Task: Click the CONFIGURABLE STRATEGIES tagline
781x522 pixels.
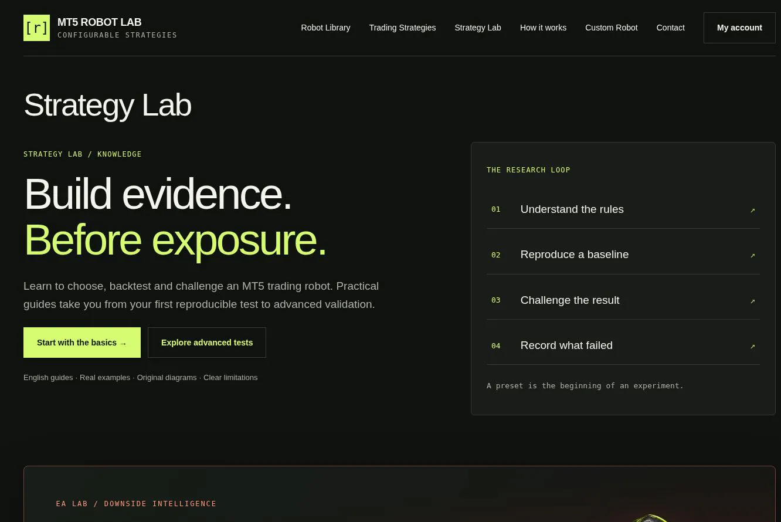Action: 117,35
